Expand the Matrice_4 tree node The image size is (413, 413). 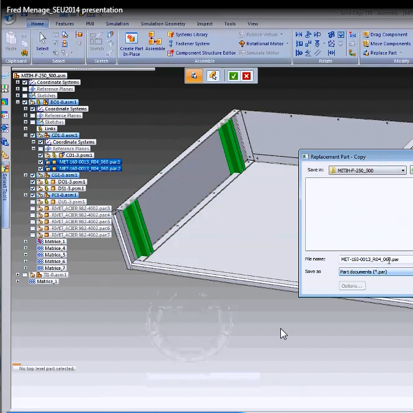(25, 248)
